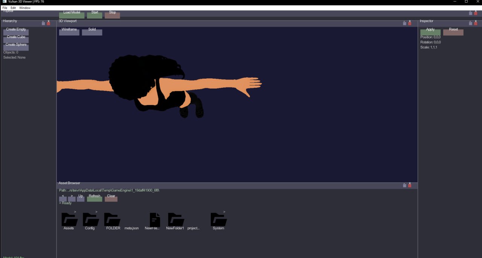Go back in Asset Browser history

click(63, 198)
